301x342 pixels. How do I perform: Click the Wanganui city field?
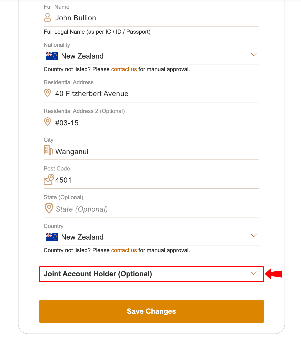[154, 151]
